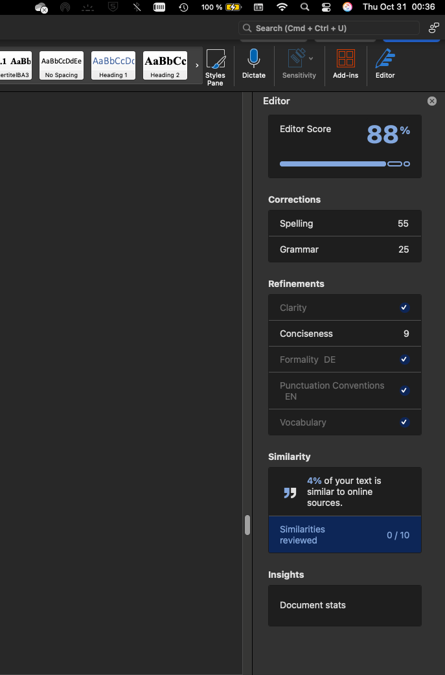Click the shield icon in the menu bar
Viewport: 445px width, 675px height.
113,7
